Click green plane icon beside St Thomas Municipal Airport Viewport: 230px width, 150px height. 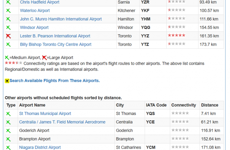click(9, 114)
